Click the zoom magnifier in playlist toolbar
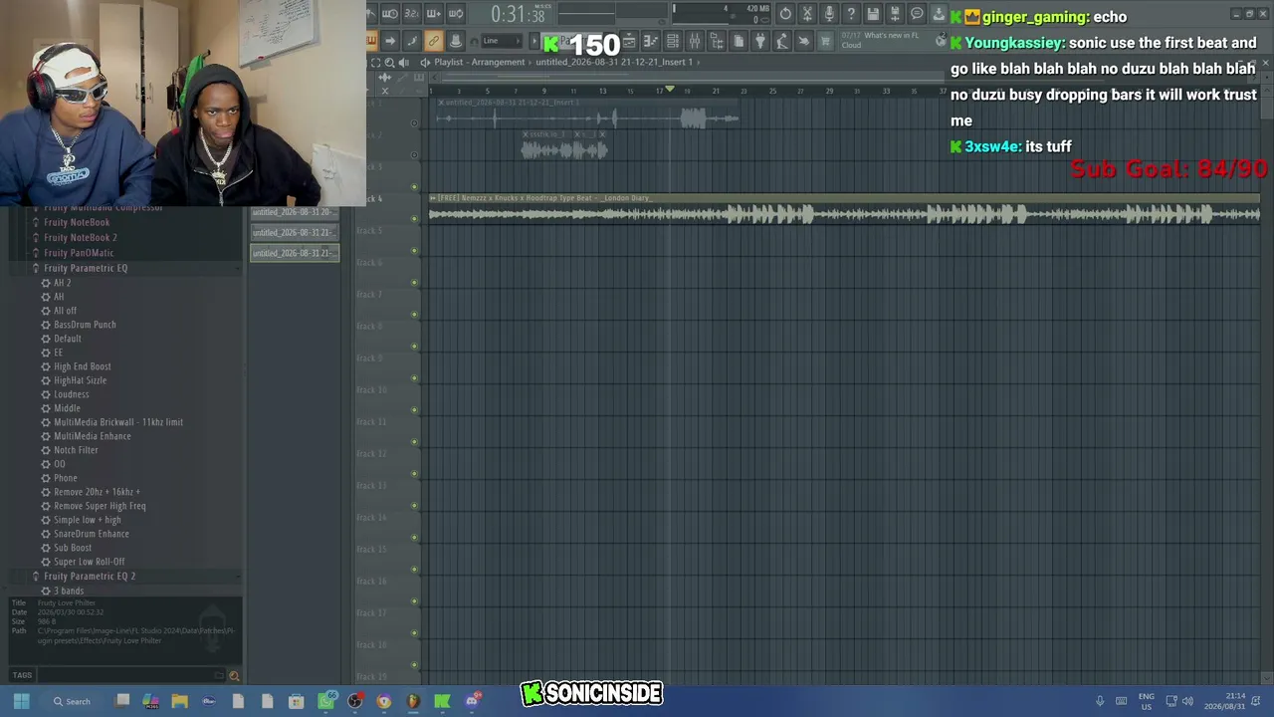Viewport: 1274px width, 717px height. [389, 62]
